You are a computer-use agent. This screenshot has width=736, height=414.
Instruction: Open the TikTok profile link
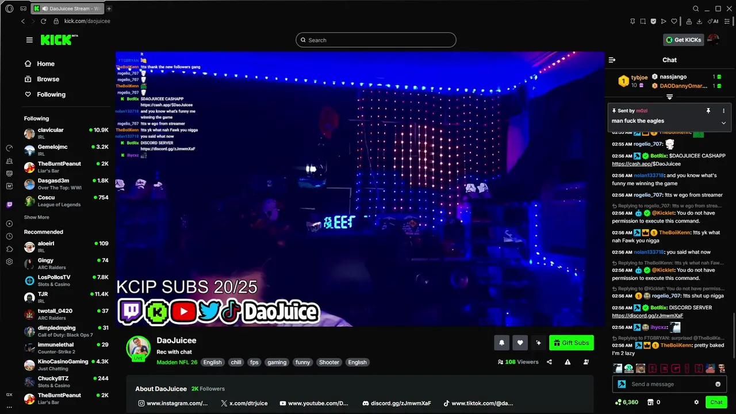point(478,404)
